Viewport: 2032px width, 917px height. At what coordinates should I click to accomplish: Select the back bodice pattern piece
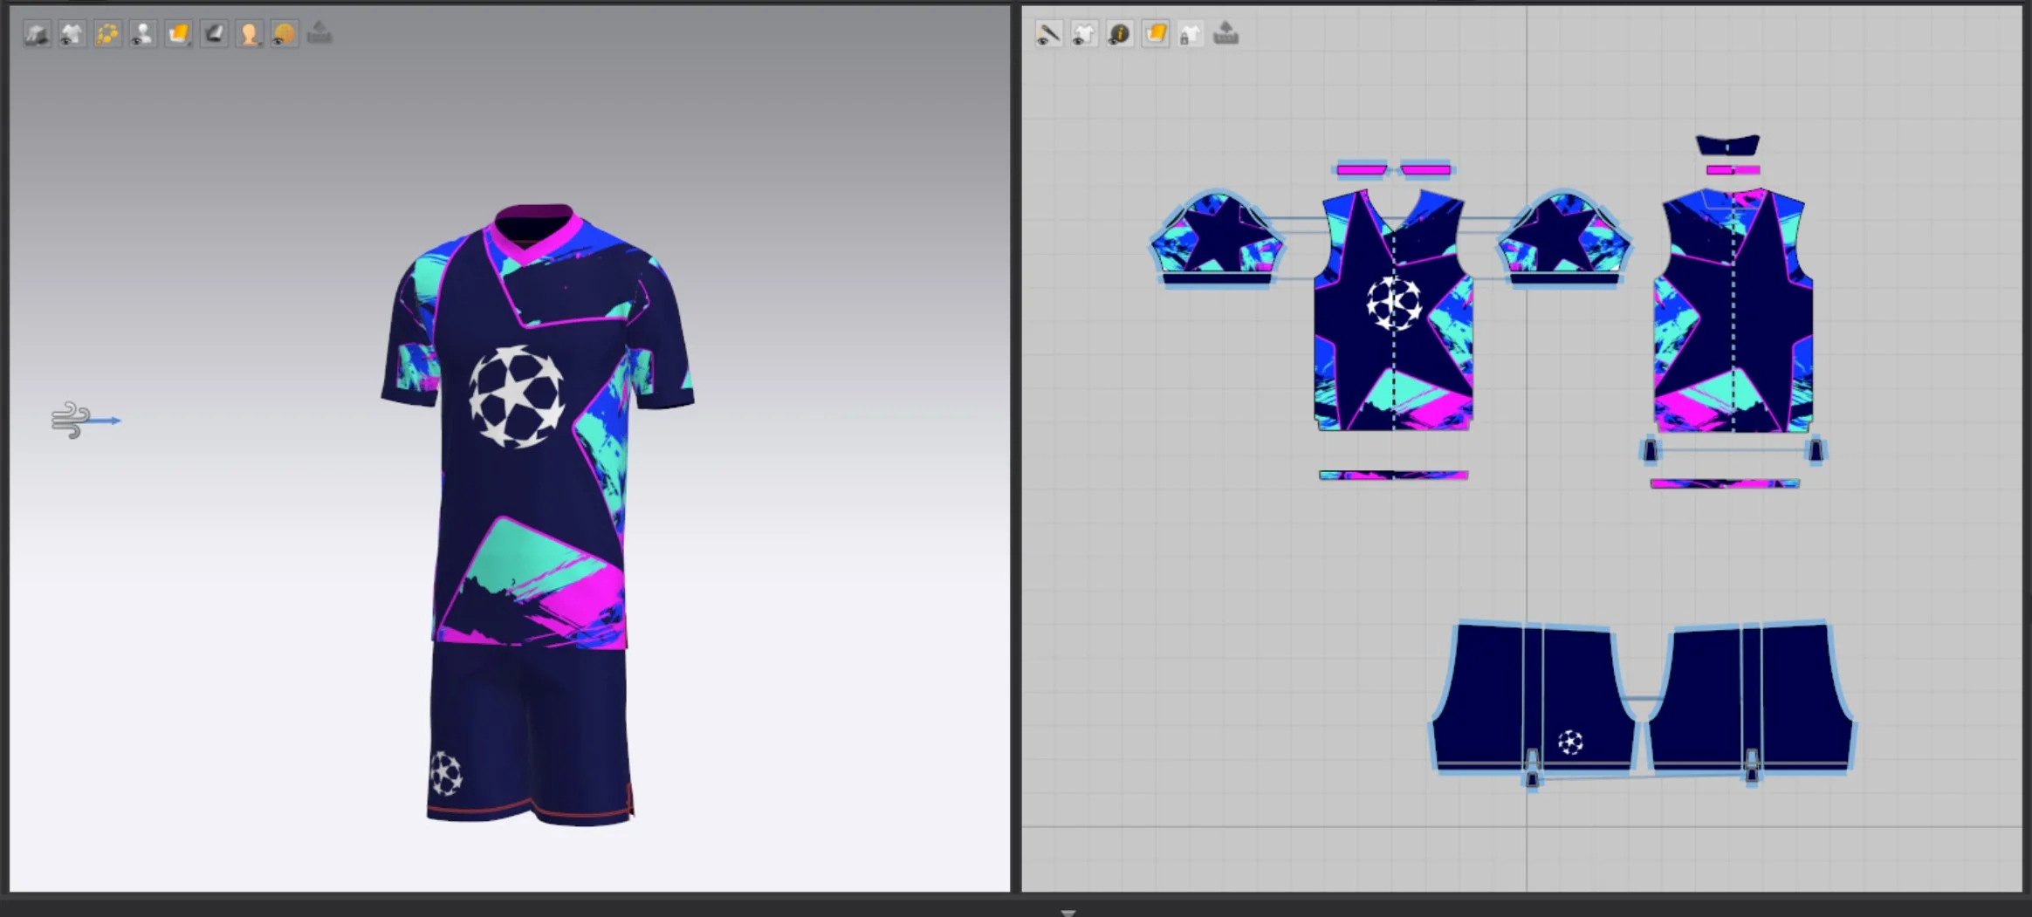[x=1733, y=311]
